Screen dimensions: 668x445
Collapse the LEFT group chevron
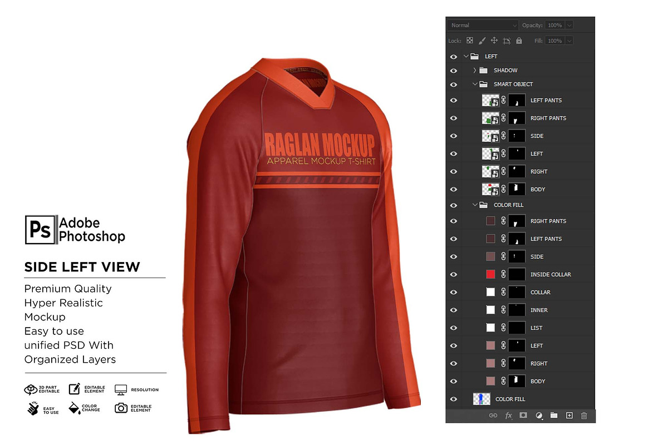466,56
